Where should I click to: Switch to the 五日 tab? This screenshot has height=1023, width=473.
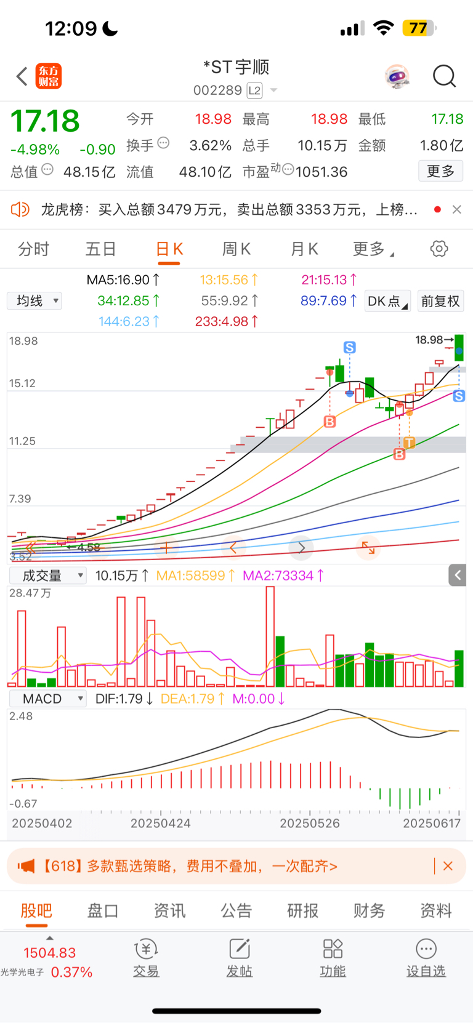[101, 249]
